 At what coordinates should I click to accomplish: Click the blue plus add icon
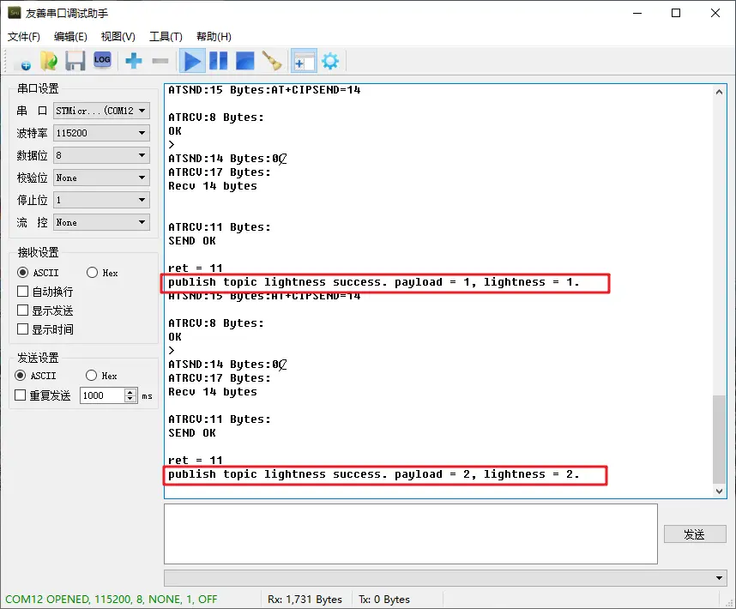coord(134,61)
